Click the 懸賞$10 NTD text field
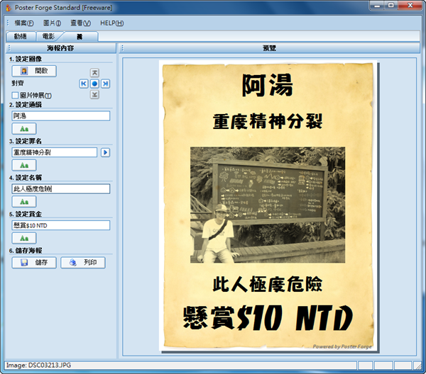 (60, 225)
